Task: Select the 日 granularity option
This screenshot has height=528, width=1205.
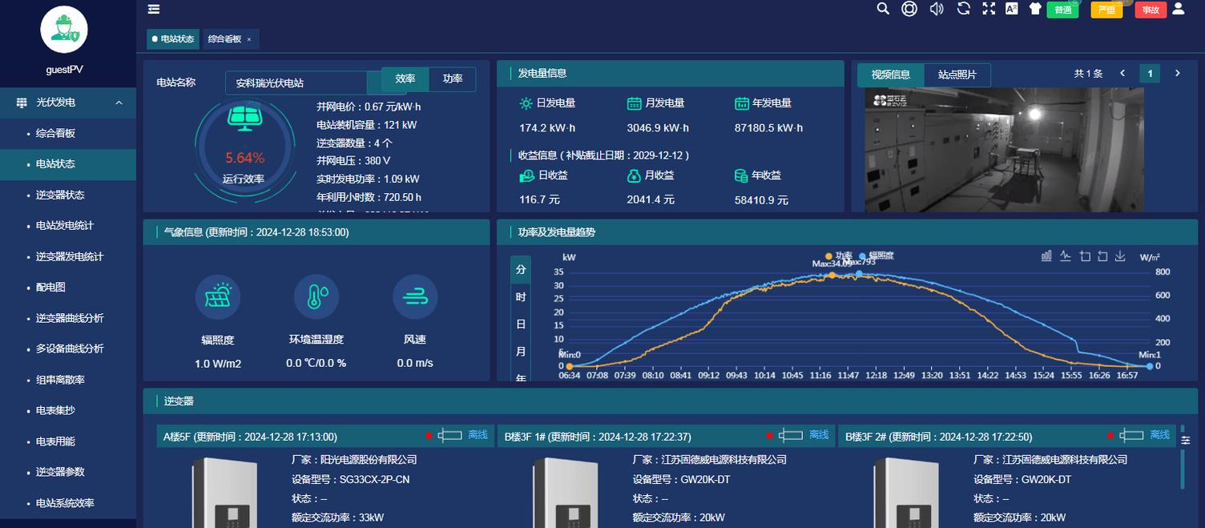Action: [x=521, y=324]
